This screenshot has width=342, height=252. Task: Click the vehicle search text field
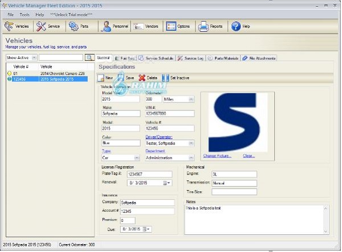click(x=61, y=57)
